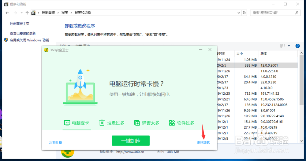Select row with version 9.0.30729.4148
This screenshot has width=306, height=161.
point(257,116)
